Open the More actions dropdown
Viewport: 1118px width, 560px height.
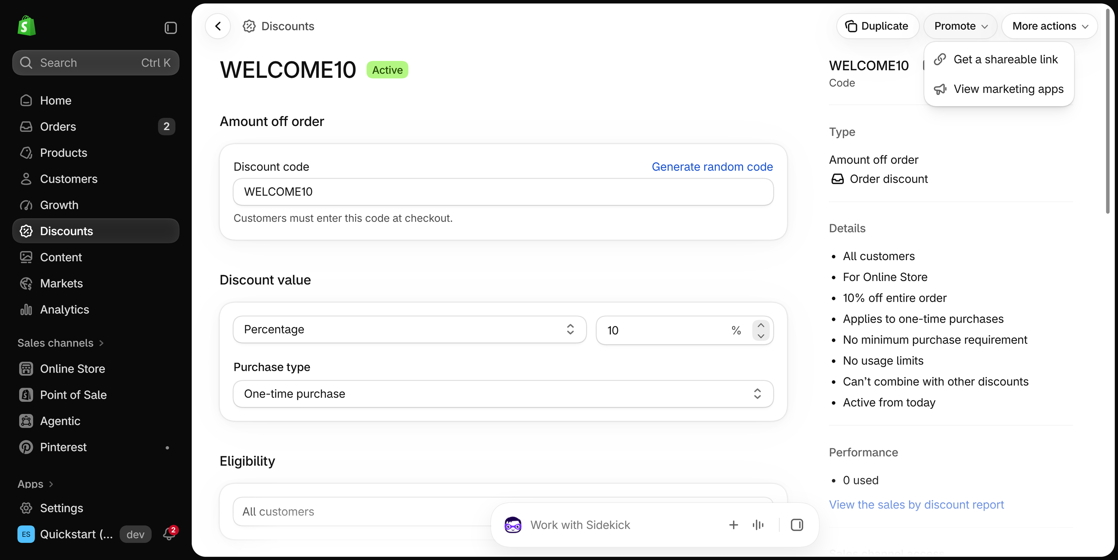1050,26
